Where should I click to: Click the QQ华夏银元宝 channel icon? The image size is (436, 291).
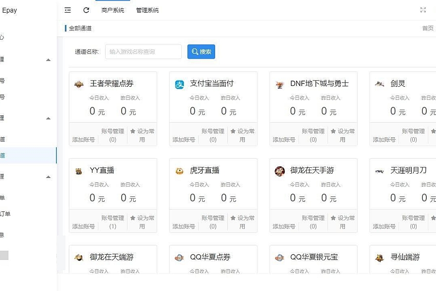click(280, 258)
